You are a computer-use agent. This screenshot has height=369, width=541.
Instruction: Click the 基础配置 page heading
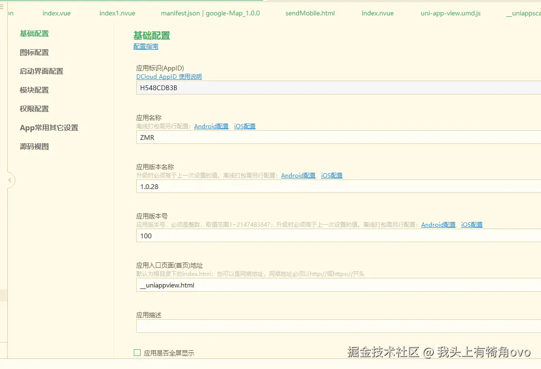152,36
